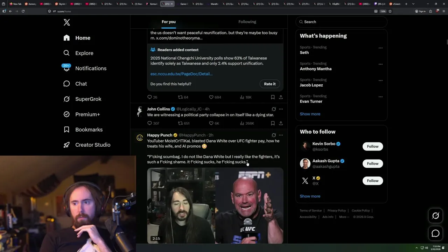Click Happy Punch smiley avatar
Image resolution: width=448 pixels, height=252 pixels.
pos(140,138)
